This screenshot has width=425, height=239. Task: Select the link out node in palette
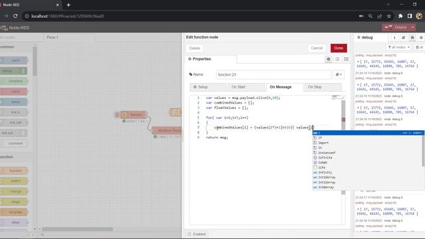point(13,133)
